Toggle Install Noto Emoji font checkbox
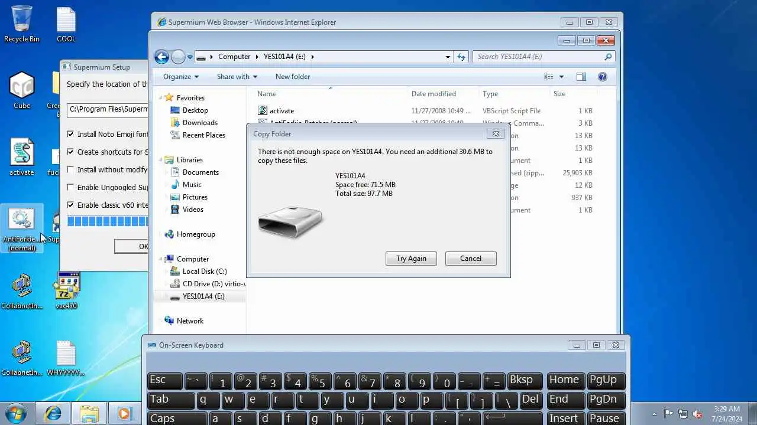The width and height of the screenshot is (757, 425). point(71,135)
